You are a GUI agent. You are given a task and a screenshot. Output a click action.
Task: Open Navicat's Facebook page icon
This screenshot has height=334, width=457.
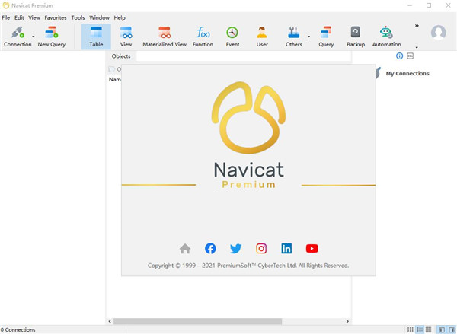[x=210, y=249]
